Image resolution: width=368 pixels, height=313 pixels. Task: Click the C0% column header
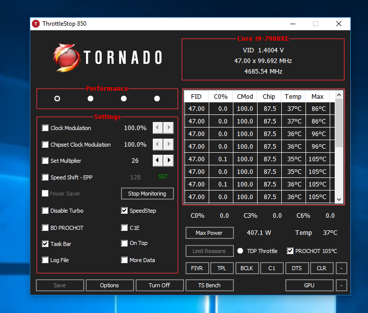221,96
